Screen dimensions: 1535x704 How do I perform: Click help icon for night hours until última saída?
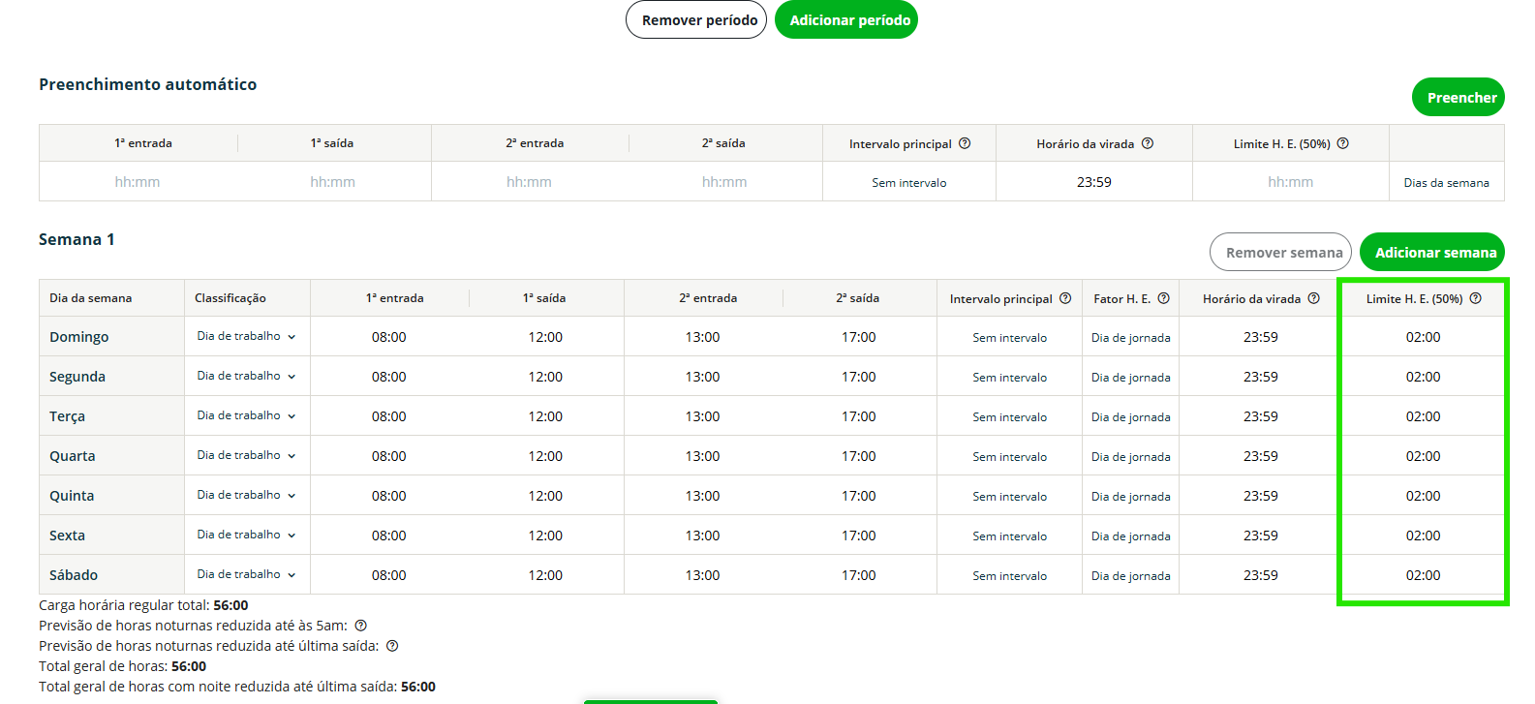point(392,646)
